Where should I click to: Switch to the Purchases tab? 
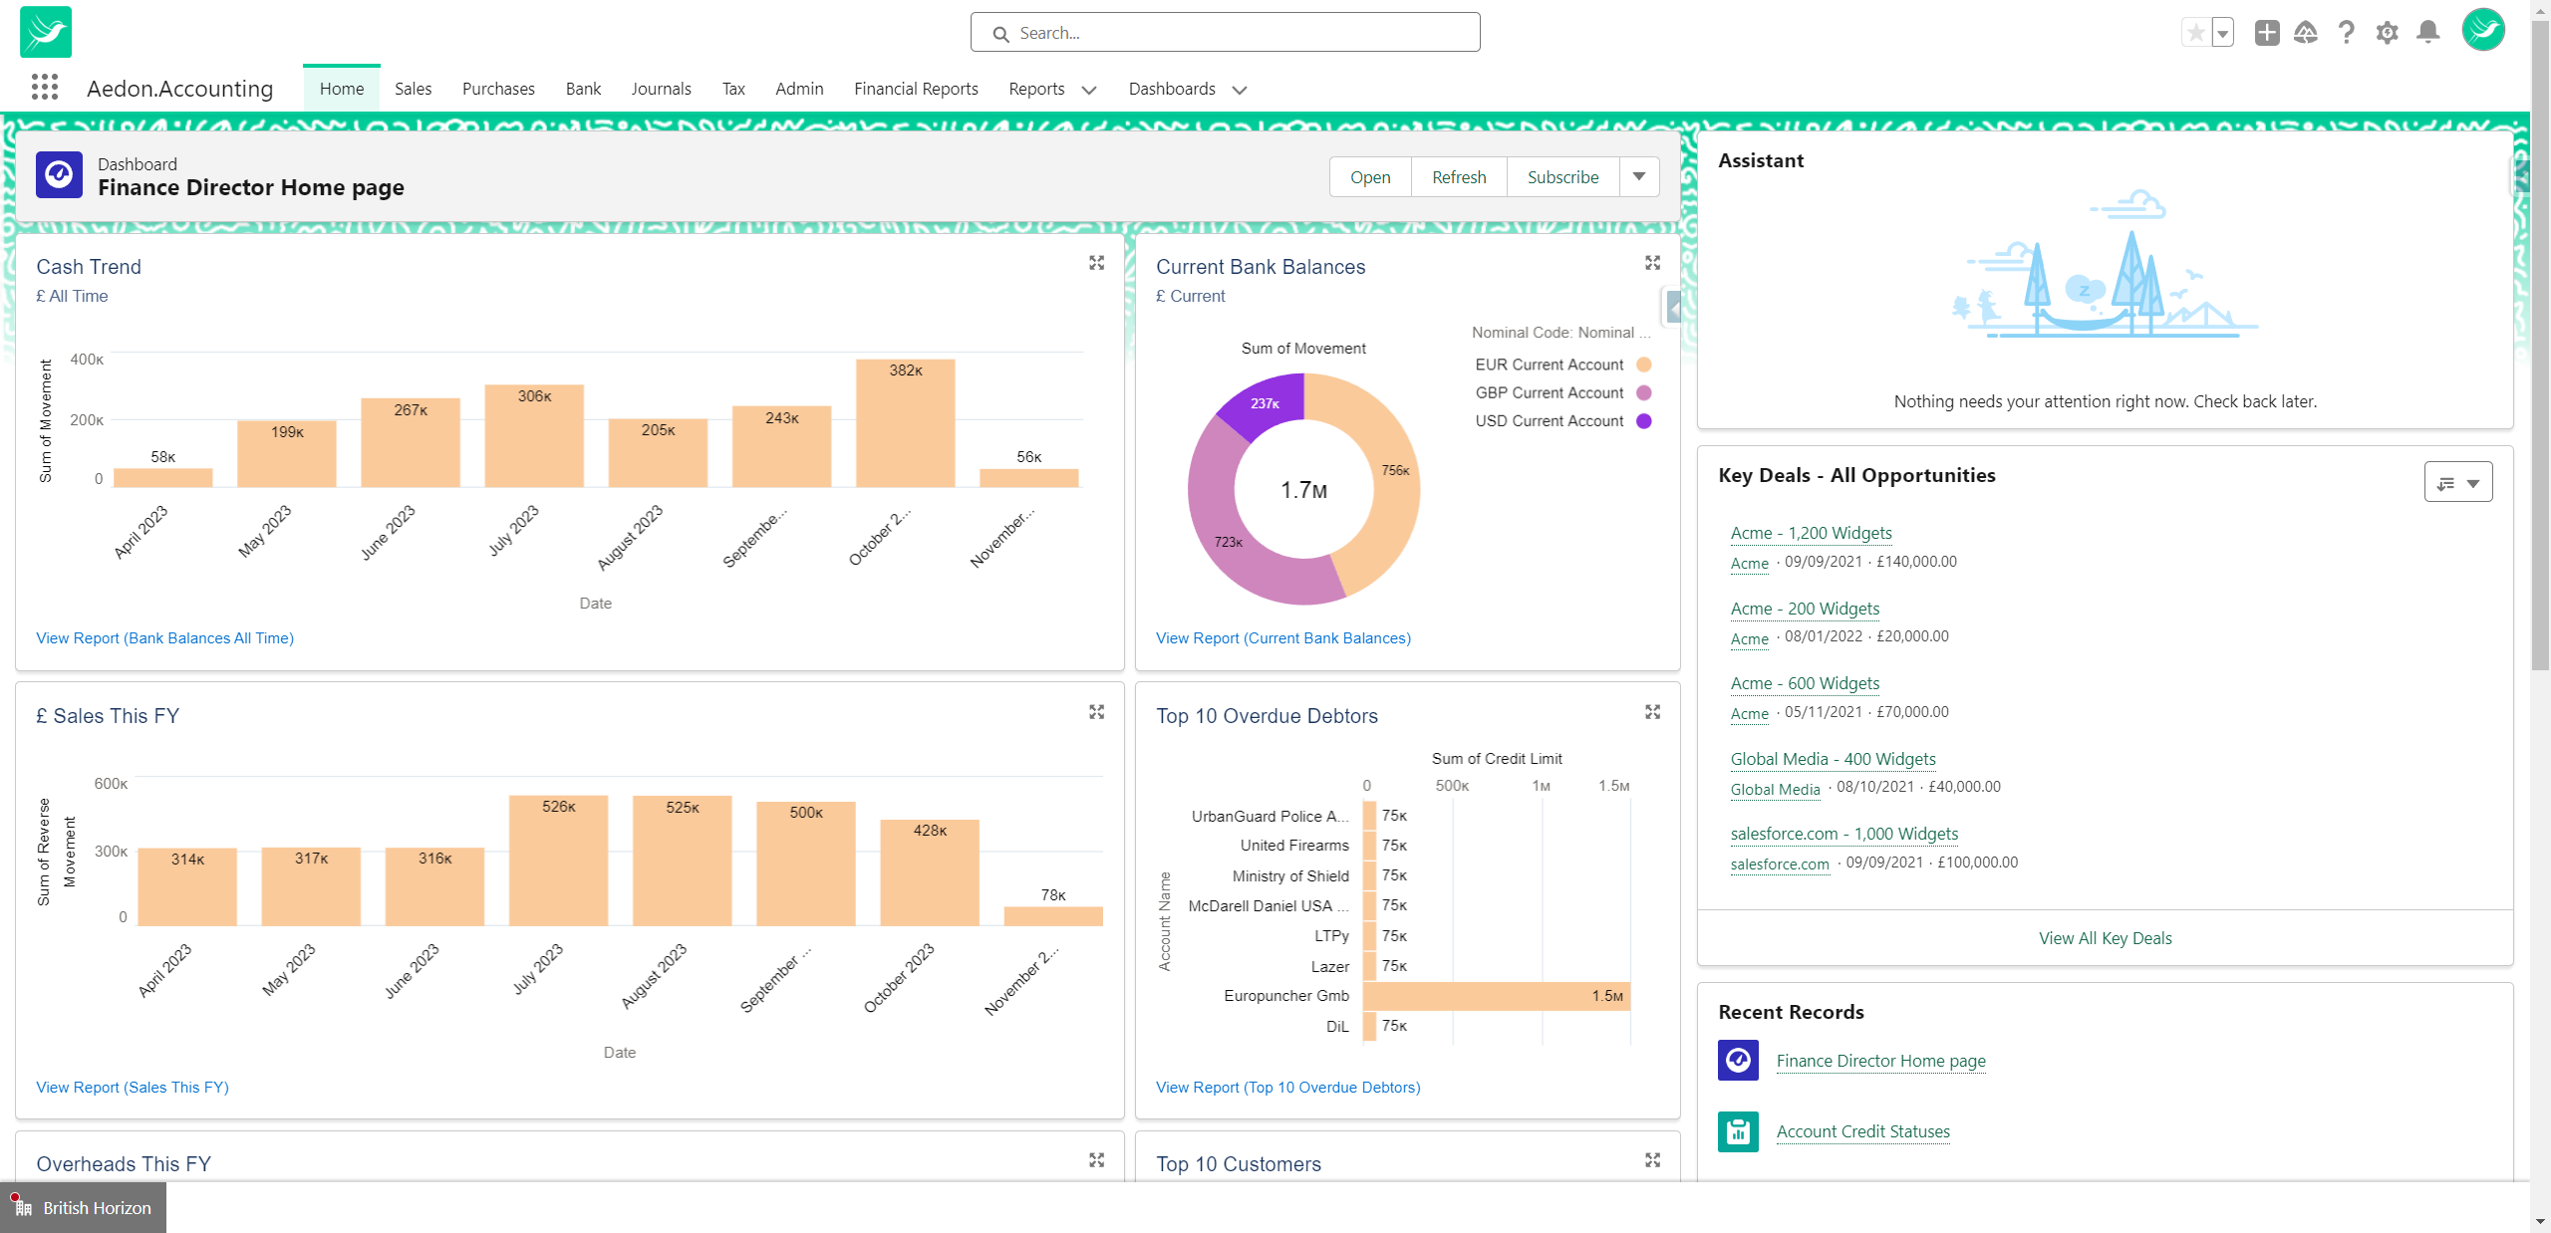pyautogui.click(x=498, y=89)
